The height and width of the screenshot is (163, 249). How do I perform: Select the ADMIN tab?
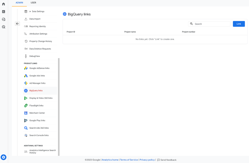tap(19, 3)
